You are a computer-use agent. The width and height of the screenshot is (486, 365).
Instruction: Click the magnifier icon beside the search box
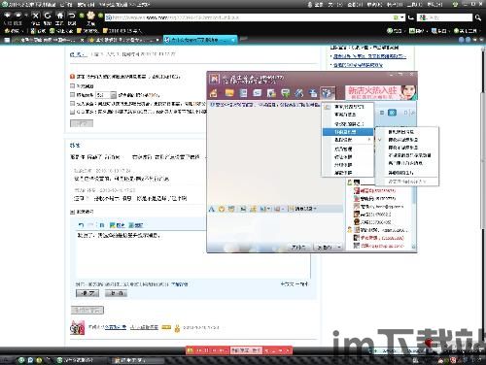click(x=478, y=17)
